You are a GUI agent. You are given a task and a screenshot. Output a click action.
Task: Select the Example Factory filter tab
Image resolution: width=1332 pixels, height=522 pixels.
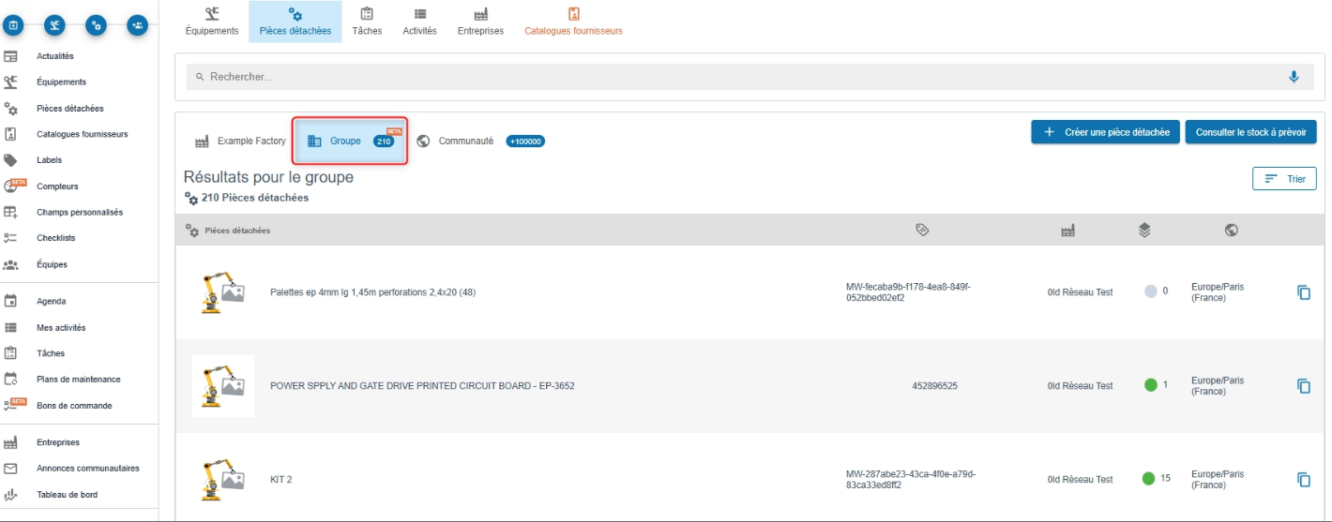point(240,142)
